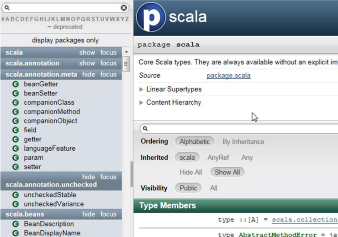The image size is (338, 237).
Task: Click the class icon beside setter
Action: (x=16, y=167)
